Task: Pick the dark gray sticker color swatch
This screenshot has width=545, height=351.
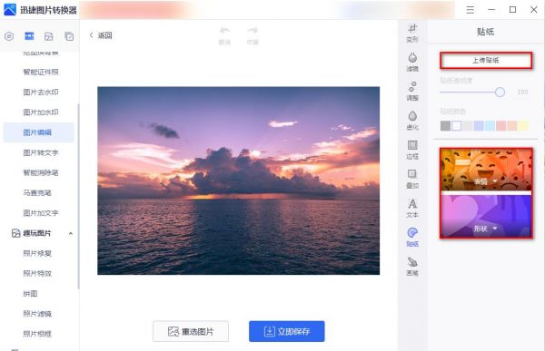Action: pos(445,125)
